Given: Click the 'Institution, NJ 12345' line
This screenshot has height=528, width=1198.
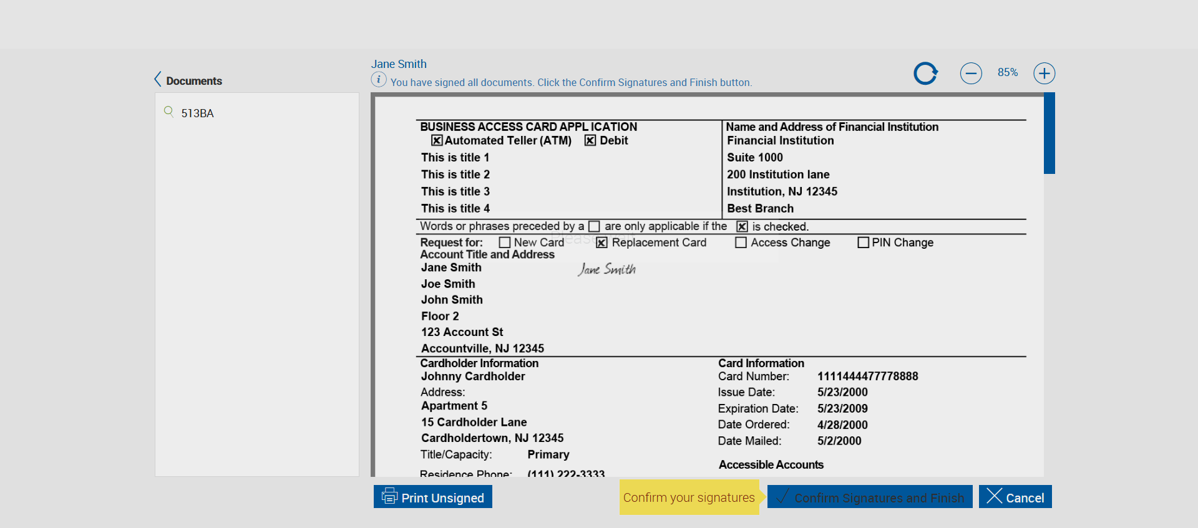Looking at the screenshot, I should pyautogui.click(x=782, y=191).
